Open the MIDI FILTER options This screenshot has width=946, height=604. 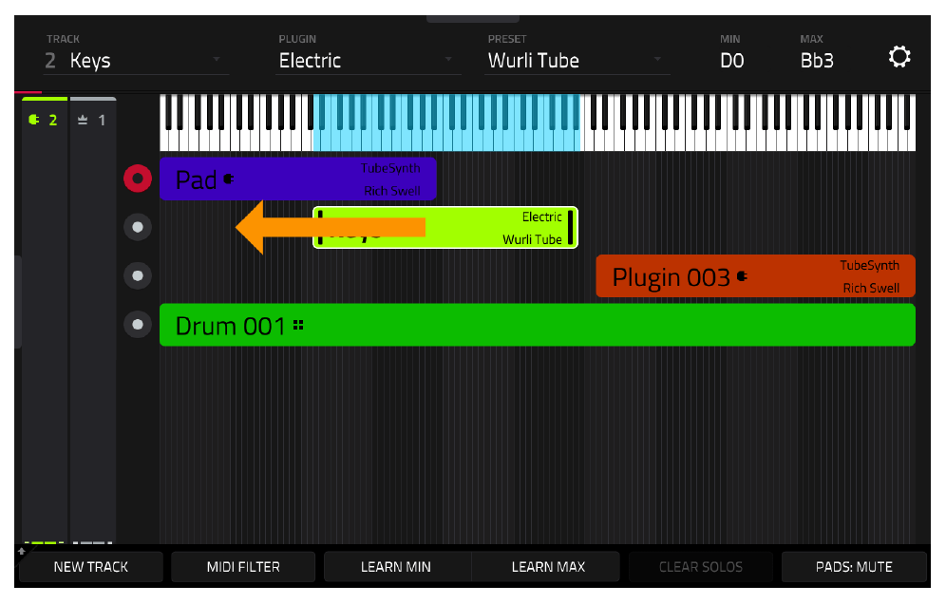(x=243, y=567)
